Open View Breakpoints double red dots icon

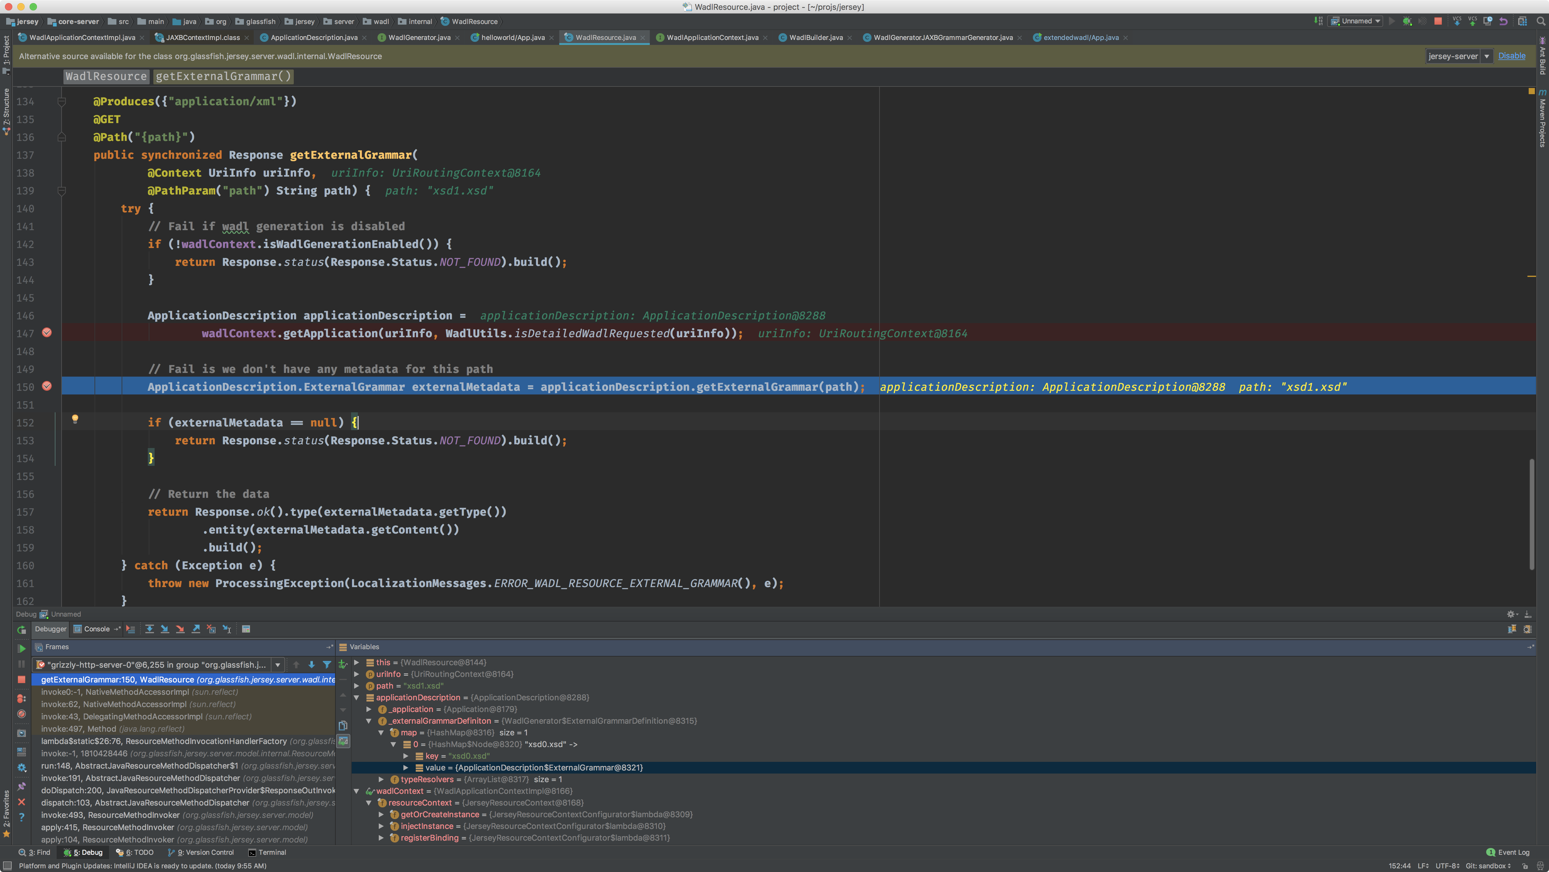(x=22, y=698)
